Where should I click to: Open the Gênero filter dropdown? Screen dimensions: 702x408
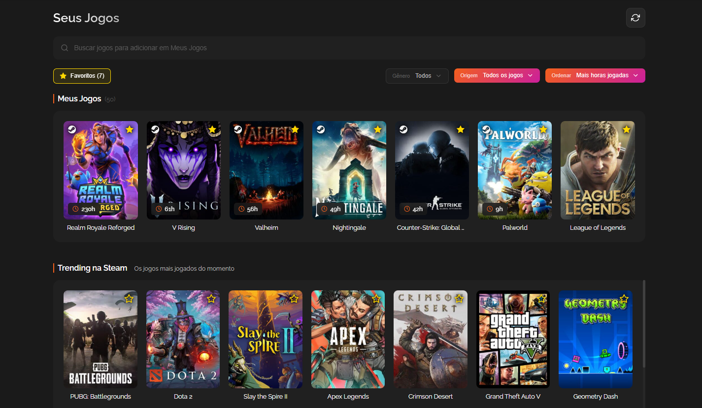click(417, 76)
